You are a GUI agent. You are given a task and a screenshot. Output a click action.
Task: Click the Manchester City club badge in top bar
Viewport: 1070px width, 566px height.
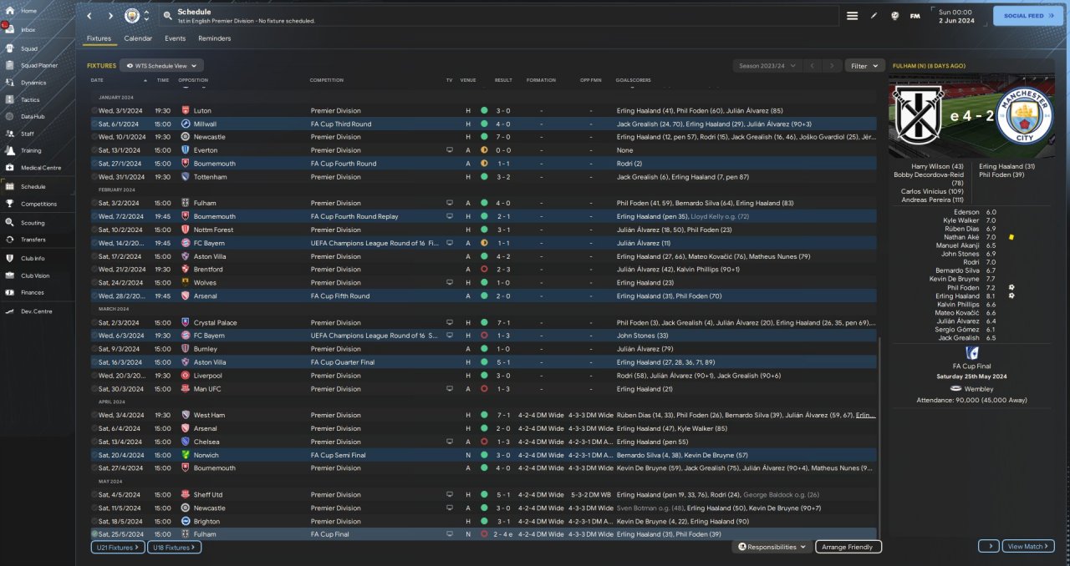[x=132, y=16]
